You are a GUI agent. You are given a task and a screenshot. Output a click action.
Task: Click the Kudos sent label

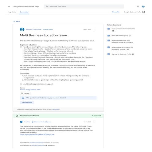pyautogui.click(x=96, y=116)
